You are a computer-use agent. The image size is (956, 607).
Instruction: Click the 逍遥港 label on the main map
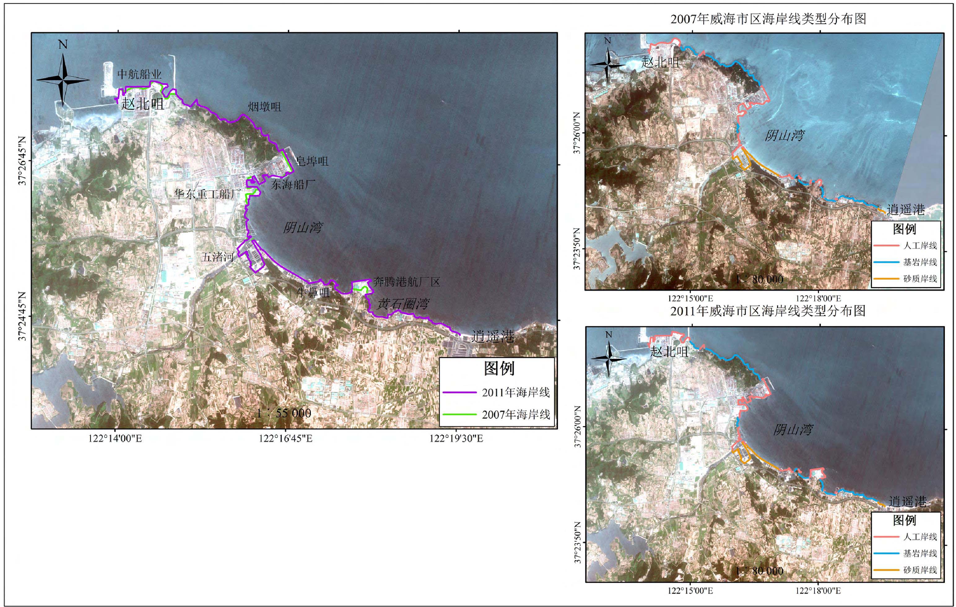[x=493, y=336]
